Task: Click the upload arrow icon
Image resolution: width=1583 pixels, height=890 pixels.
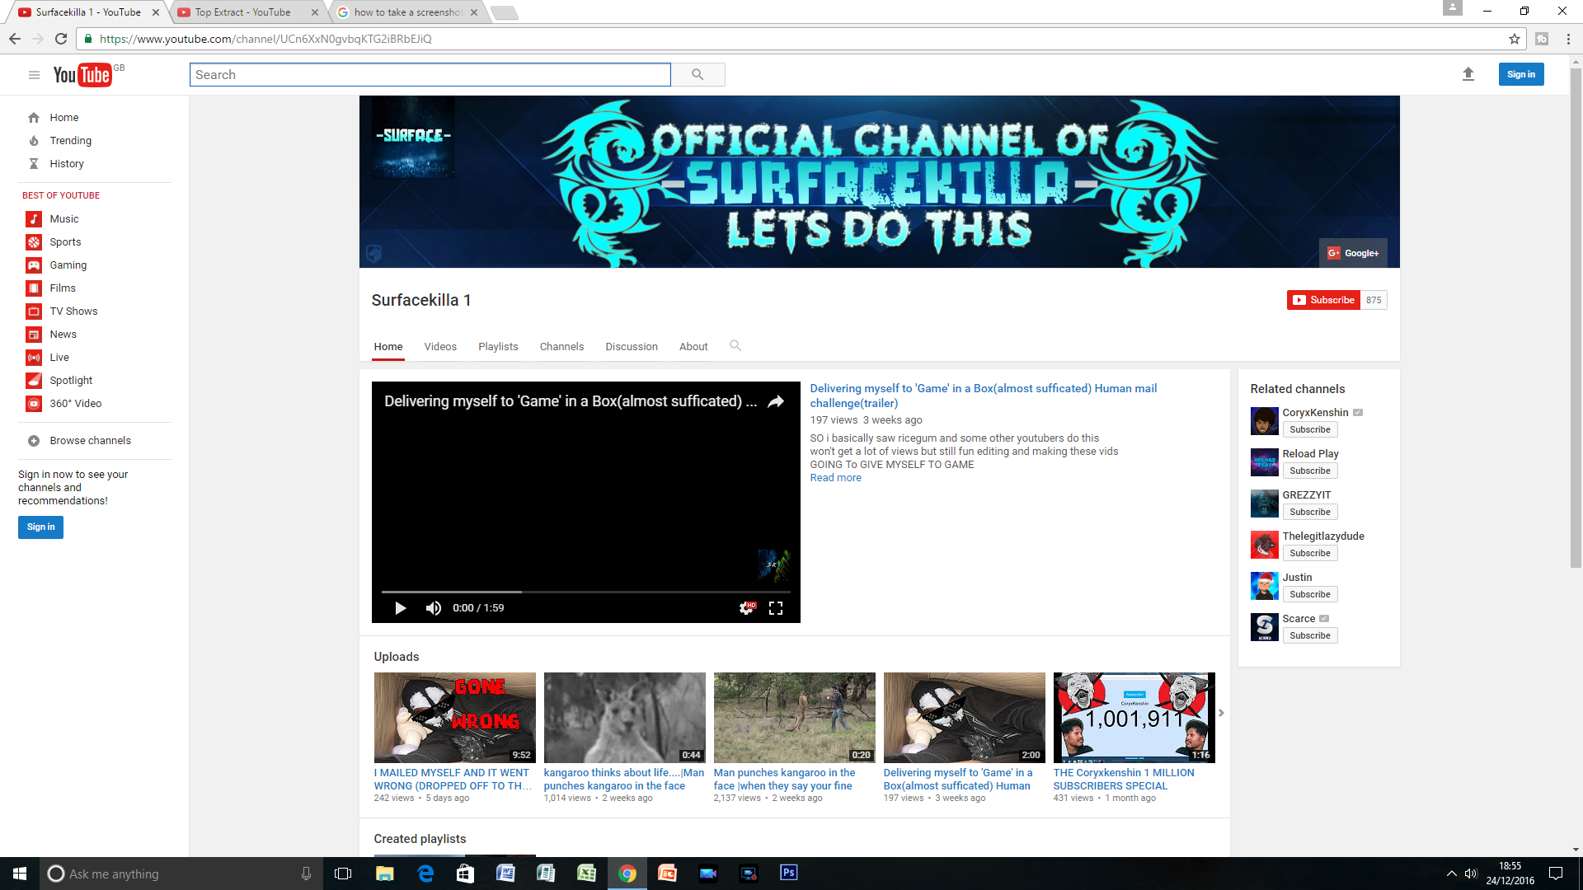Action: 1468,74
